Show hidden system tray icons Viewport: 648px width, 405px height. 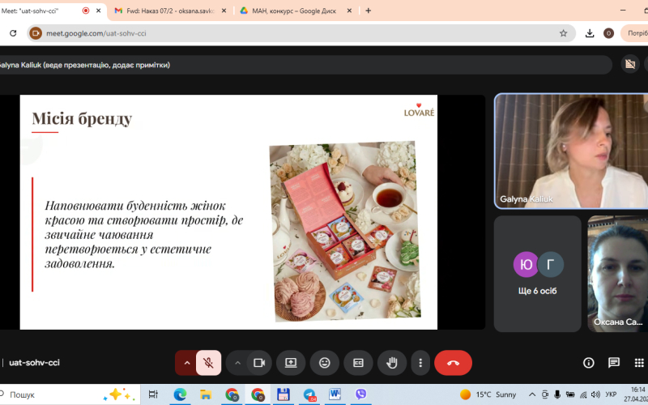coord(532,394)
